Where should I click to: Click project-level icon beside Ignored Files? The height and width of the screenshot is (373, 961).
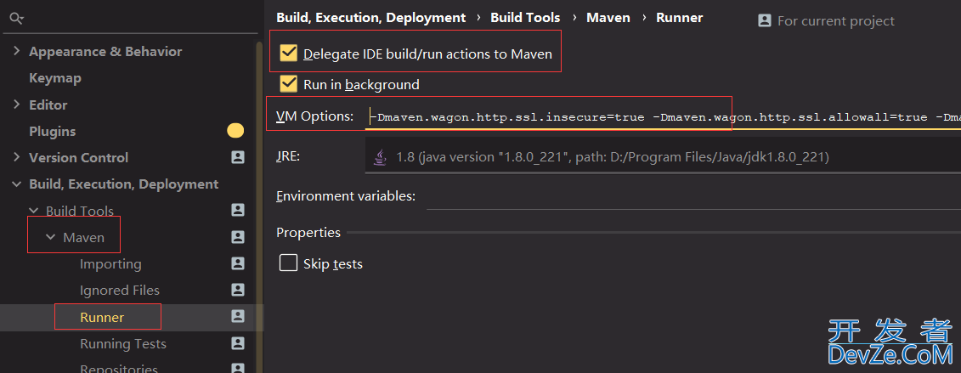tap(238, 290)
